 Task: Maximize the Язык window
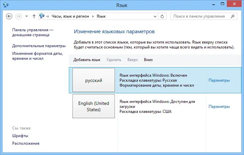point(222,4)
